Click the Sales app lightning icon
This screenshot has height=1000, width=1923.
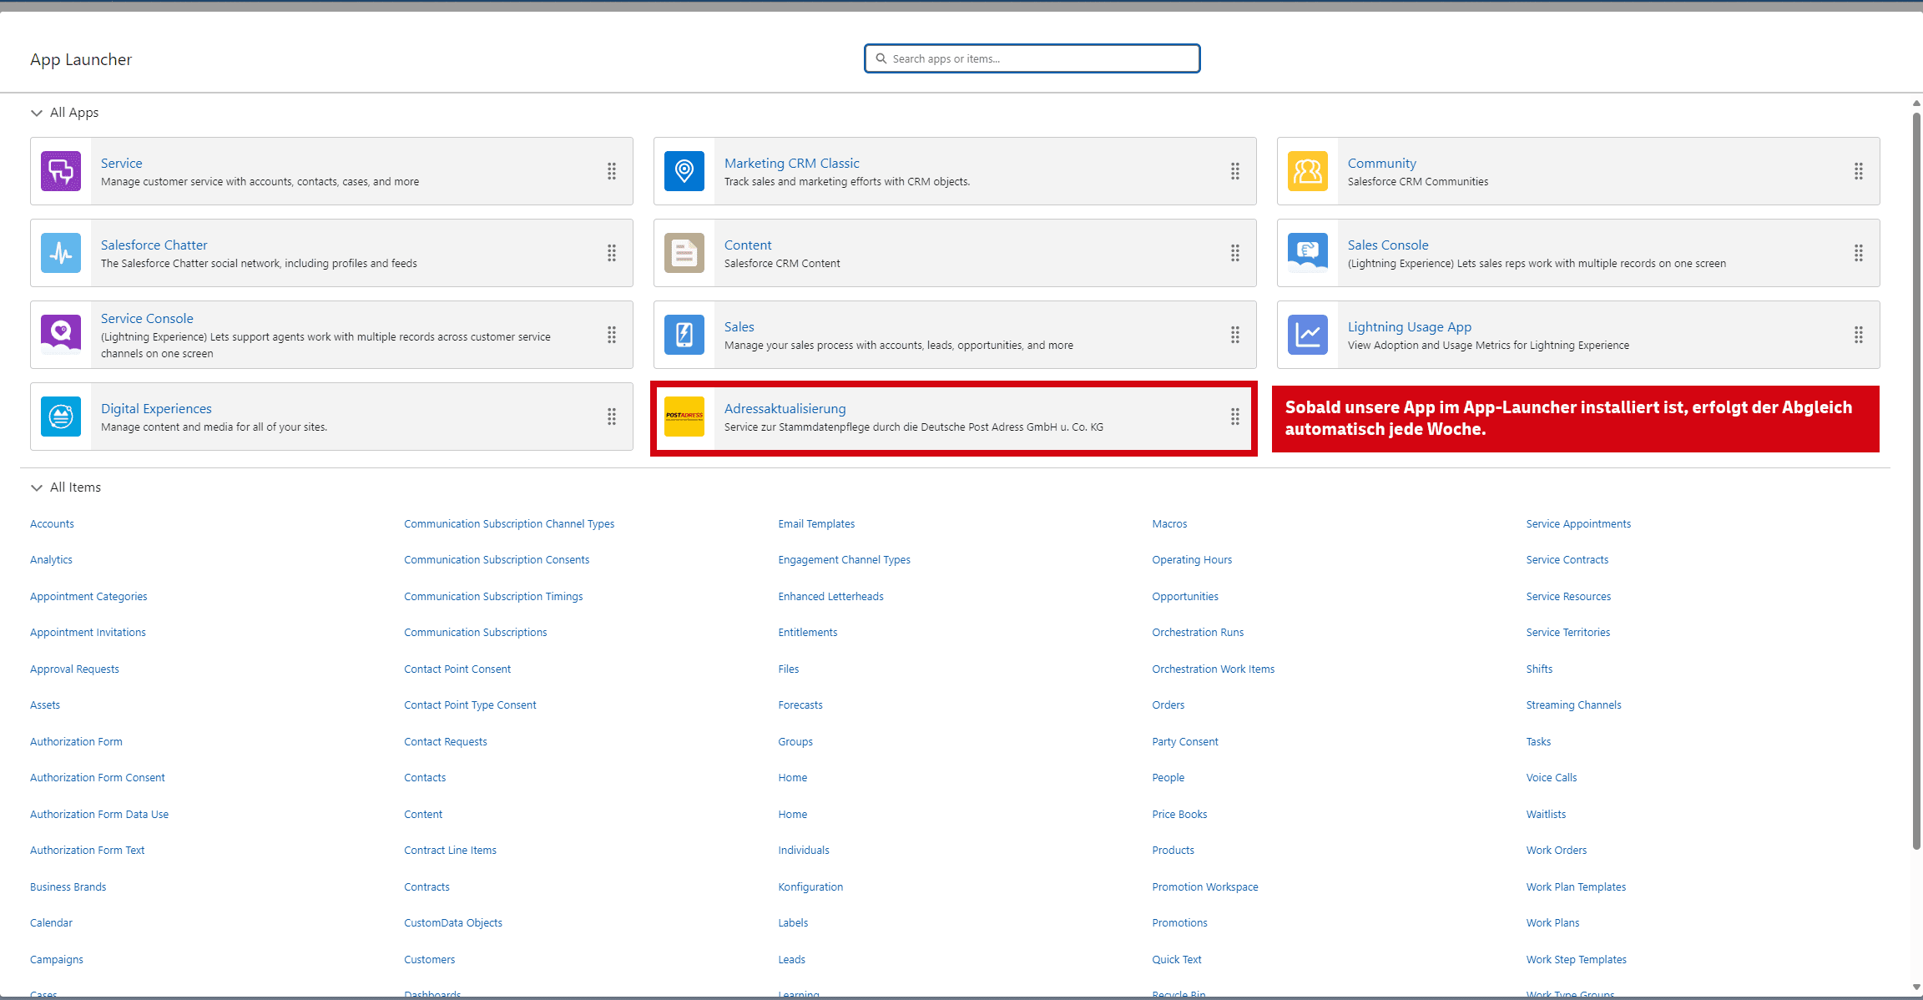[684, 335]
